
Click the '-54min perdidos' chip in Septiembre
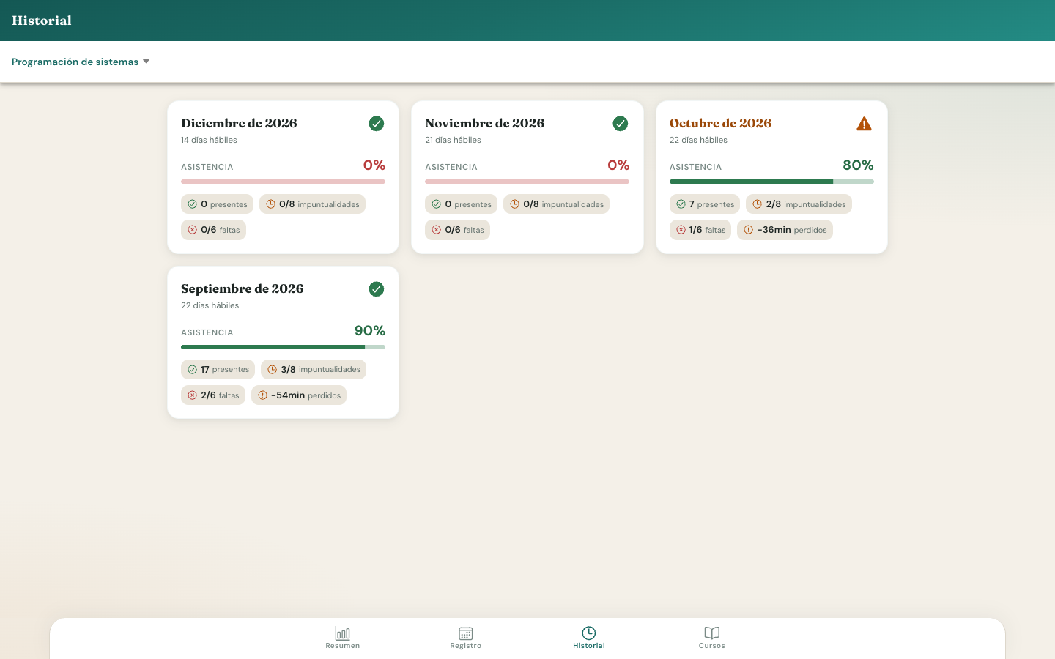tap(299, 395)
